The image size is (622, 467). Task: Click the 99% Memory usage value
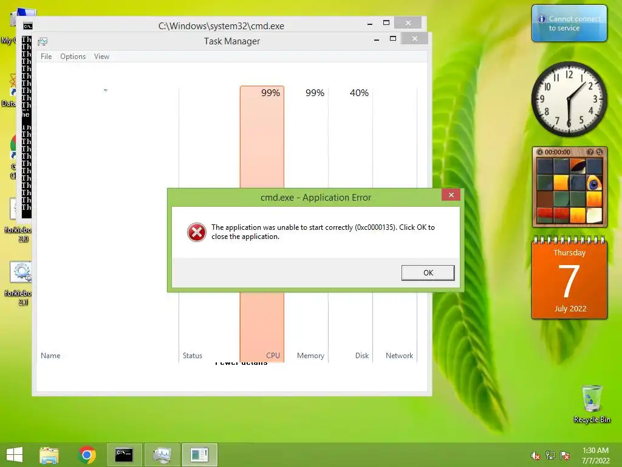[315, 93]
